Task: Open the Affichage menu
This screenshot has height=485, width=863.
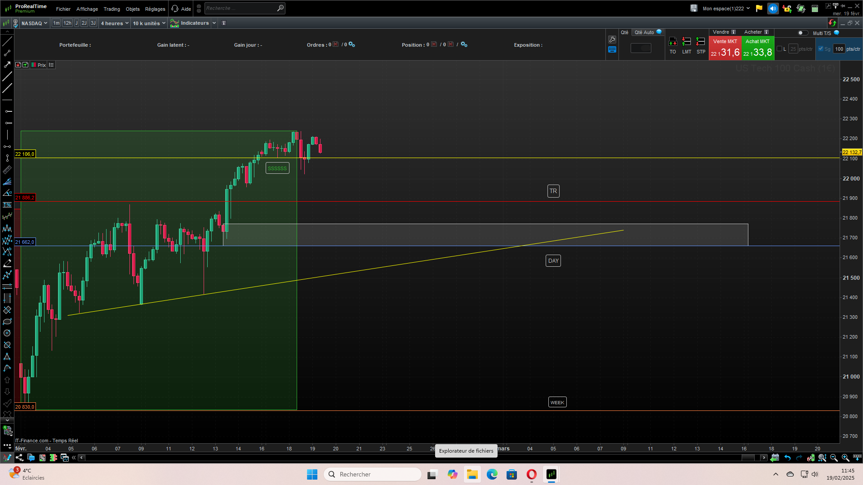Action: point(87,9)
